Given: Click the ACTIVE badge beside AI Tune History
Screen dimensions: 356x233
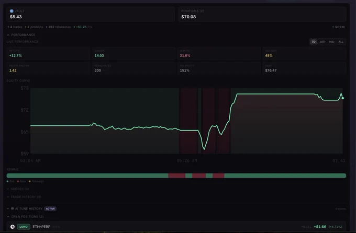Looking at the screenshot, I should 50,208.
